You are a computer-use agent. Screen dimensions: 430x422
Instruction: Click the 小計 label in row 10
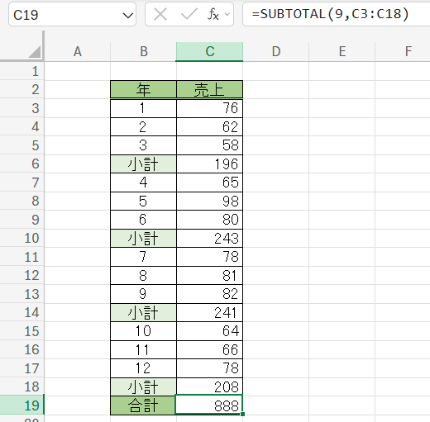[x=143, y=238]
